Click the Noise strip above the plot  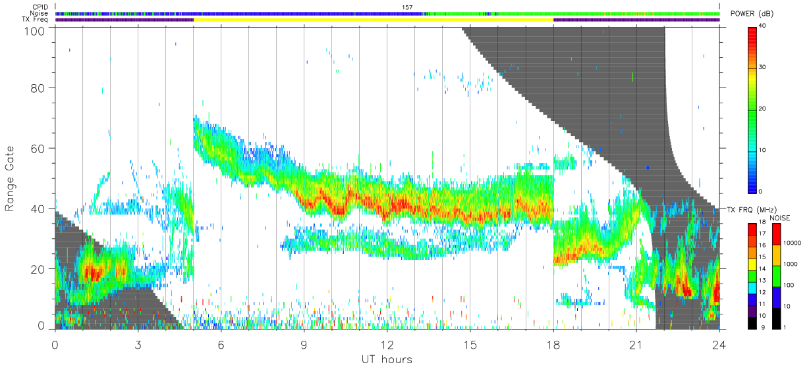tap(387, 13)
